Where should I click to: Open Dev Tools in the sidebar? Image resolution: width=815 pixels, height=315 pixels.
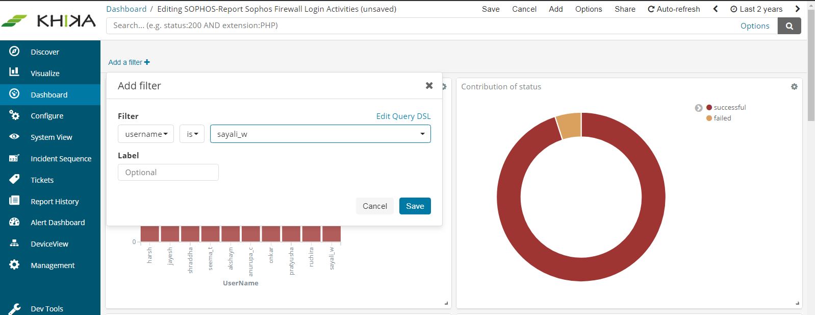47,309
